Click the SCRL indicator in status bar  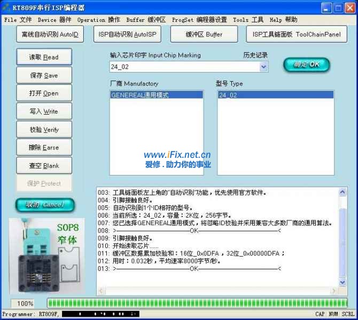pyautogui.click(x=348, y=314)
